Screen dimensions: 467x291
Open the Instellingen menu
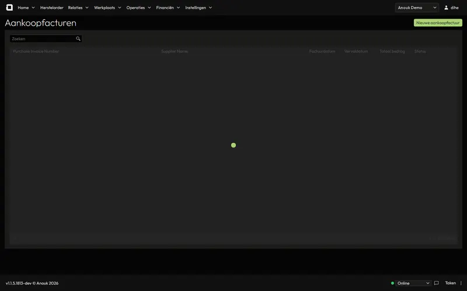pyautogui.click(x=196, y=8)
